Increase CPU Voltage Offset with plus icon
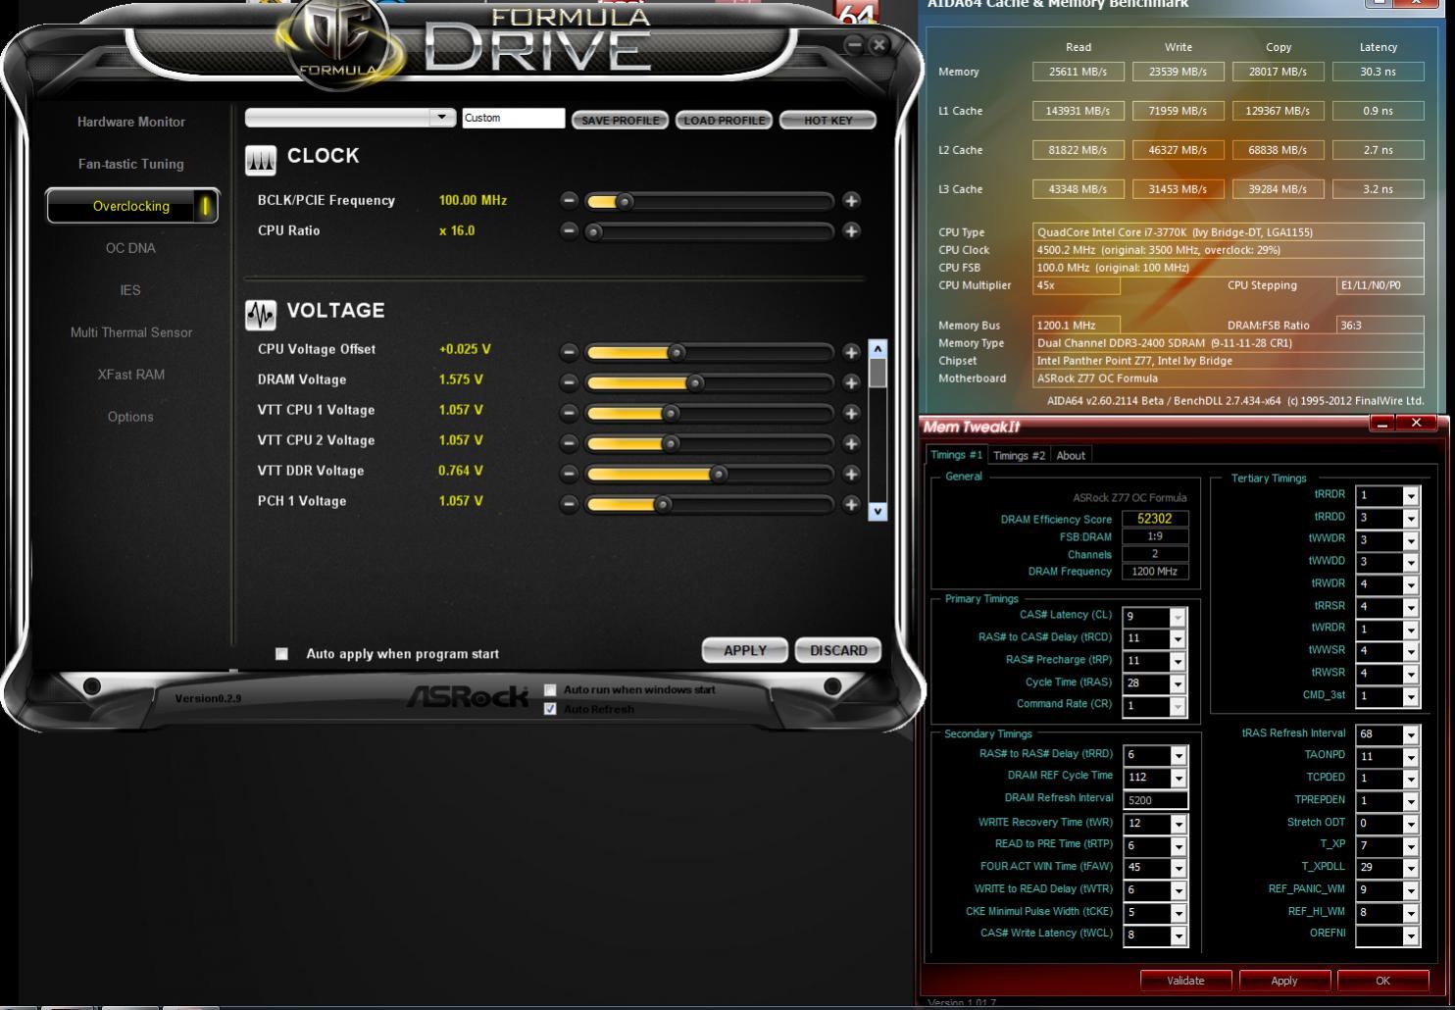Viewport: 1455px width, 1010px height. [x=851, y=352]
